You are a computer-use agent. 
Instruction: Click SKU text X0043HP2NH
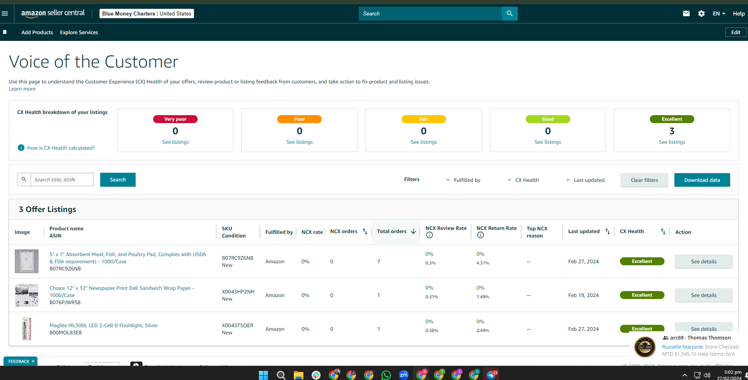(x=238, y=291)
